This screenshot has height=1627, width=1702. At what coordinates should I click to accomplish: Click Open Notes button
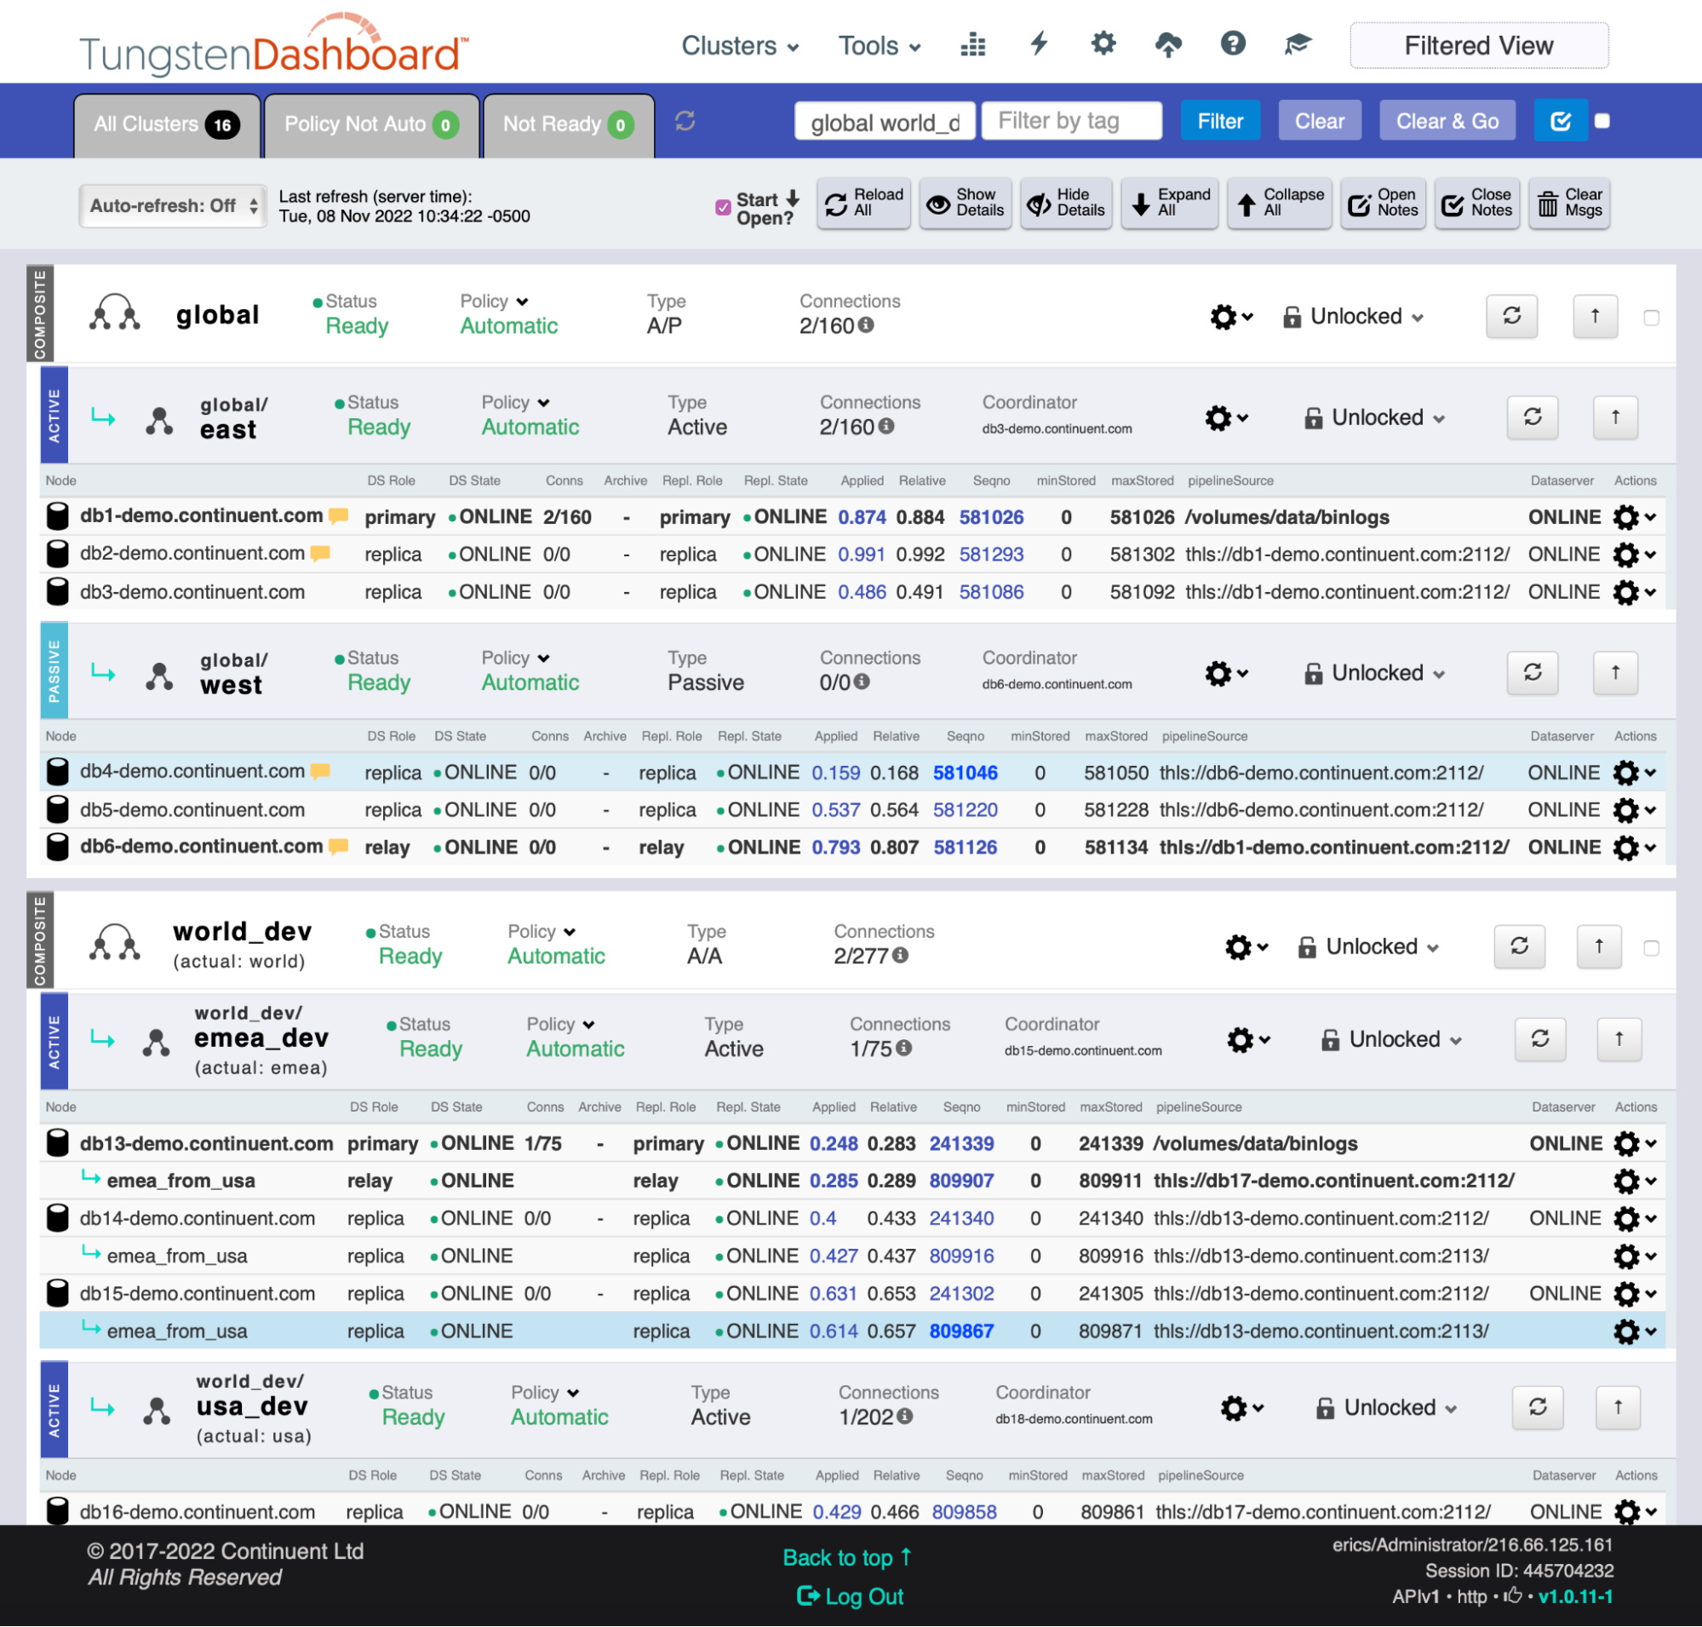(1382, 204)
